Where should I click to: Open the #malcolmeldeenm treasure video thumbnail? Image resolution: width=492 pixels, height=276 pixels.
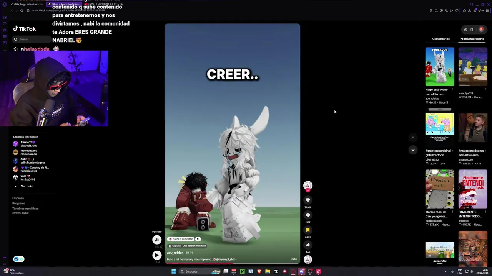(x=473, y=128)
